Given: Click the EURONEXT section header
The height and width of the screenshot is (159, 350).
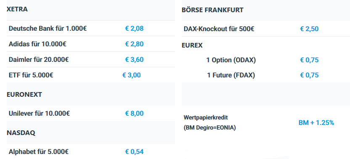Looking at the screenshot, I should 24,95.
